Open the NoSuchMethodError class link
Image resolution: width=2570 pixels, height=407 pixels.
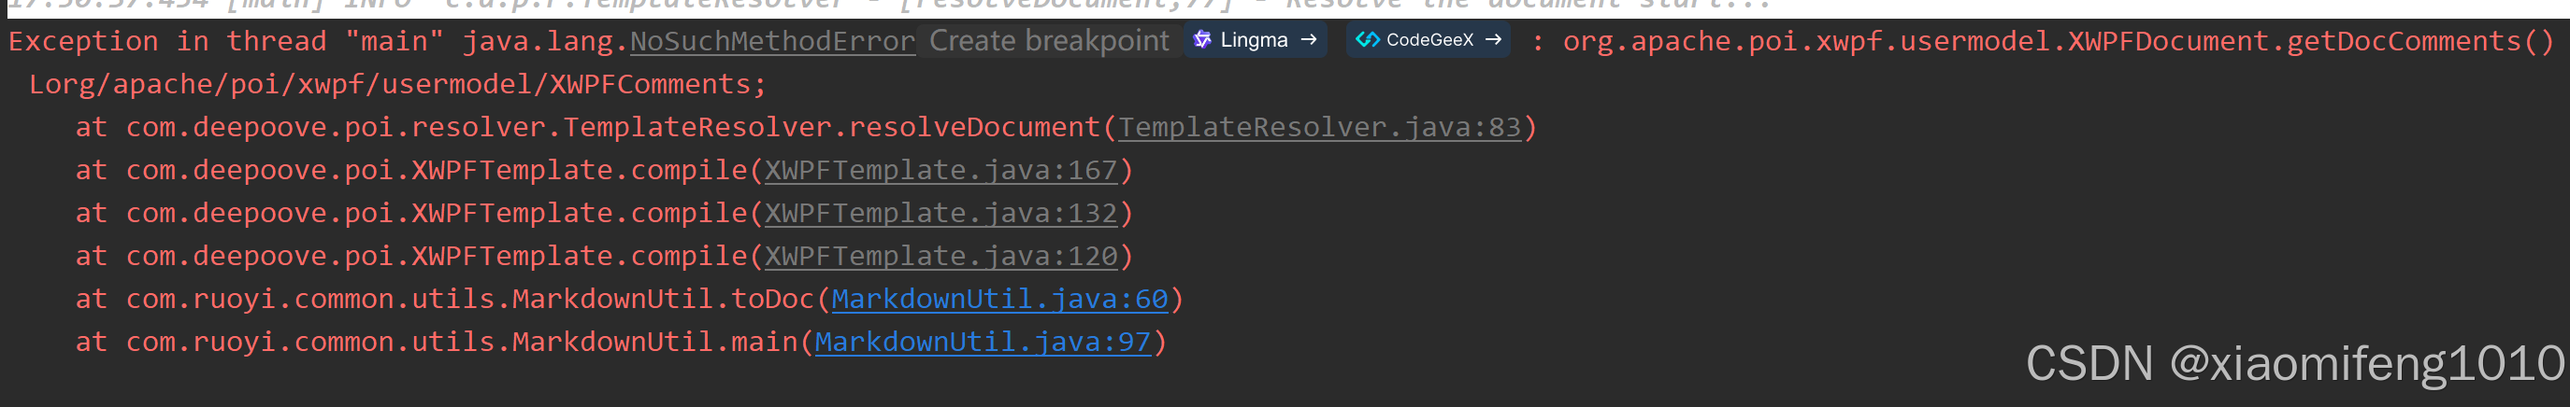click(772, 42)
